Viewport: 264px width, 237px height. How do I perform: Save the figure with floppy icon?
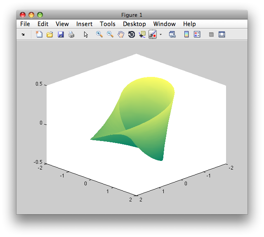tap(61, 34)
